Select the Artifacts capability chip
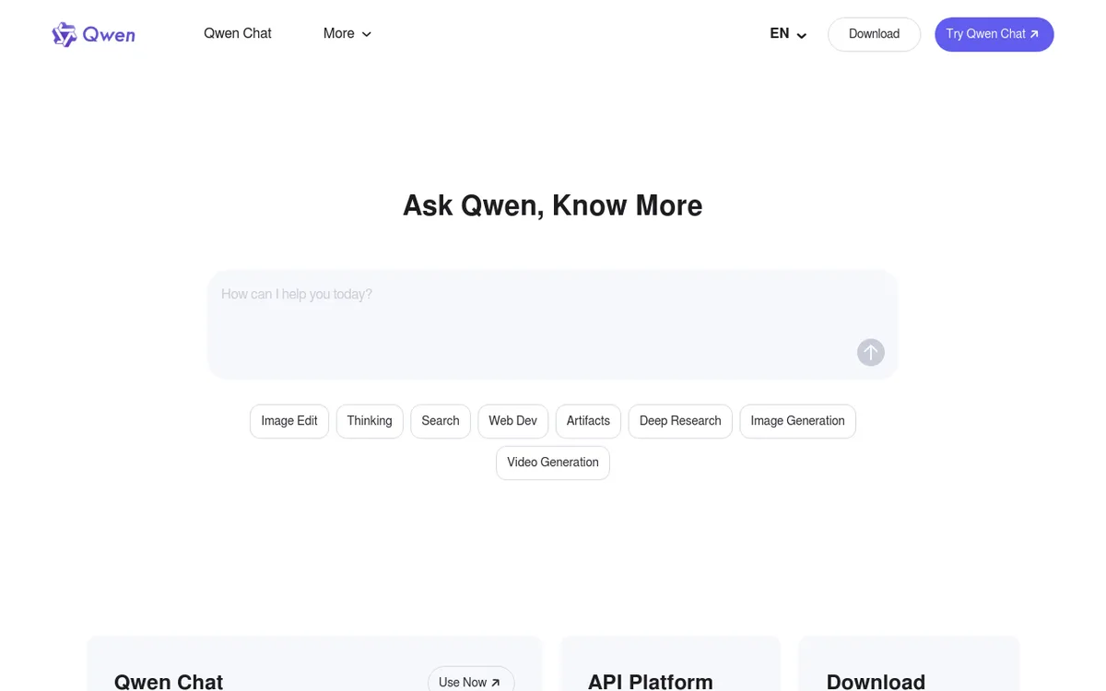This screenshot has height=691, width=1106. (x=588, y=421)
